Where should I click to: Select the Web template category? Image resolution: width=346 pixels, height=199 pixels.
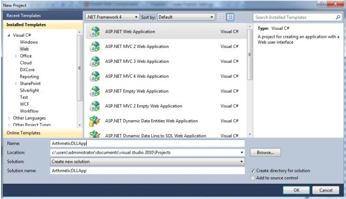coord(24,49)
